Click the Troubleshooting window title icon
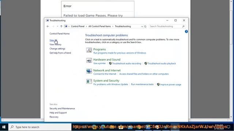 pos(47,20)
